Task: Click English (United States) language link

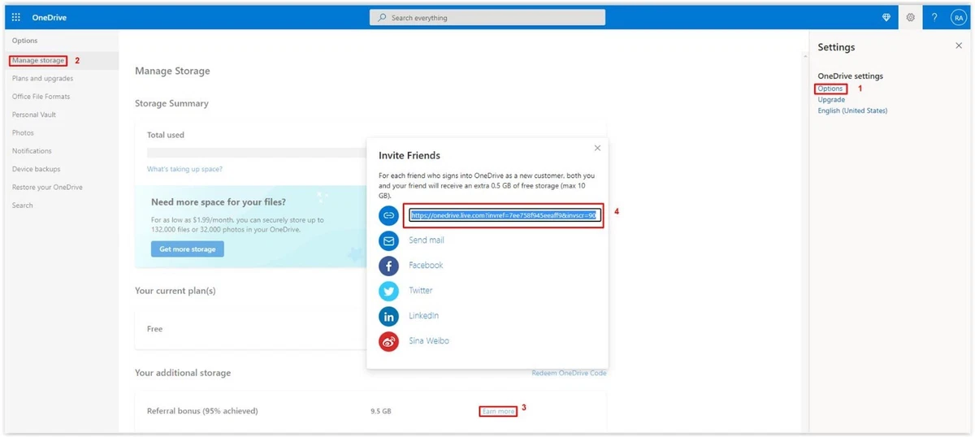Action: (852, 110)
